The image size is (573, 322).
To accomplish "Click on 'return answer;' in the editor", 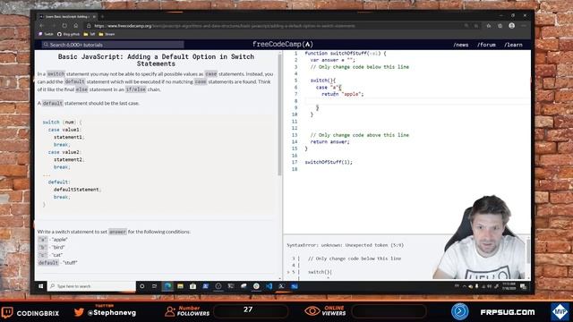I will (330, 141).
